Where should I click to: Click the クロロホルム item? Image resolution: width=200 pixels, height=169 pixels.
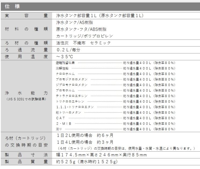click(65, 74)
